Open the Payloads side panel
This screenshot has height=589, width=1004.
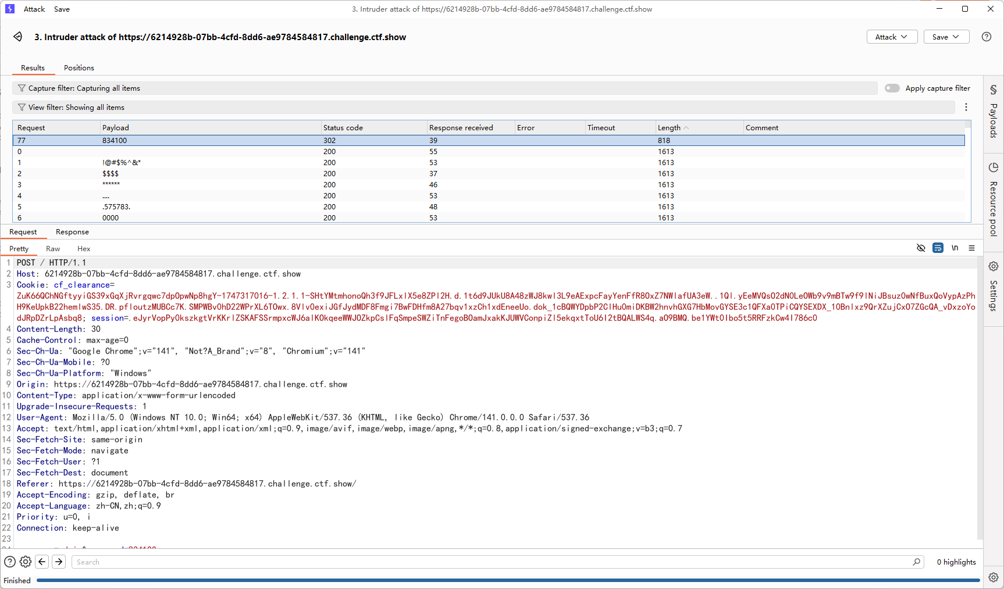994,113
